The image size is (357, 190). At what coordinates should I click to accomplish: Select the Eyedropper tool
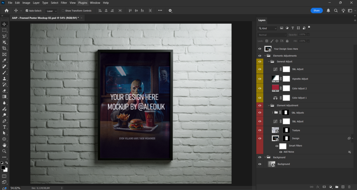point(4,60)
